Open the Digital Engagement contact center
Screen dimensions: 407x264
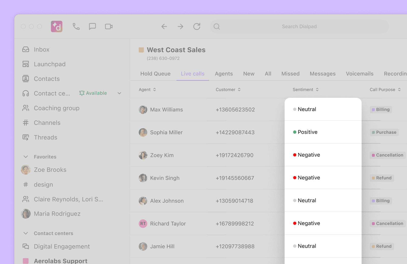[62, 247]
